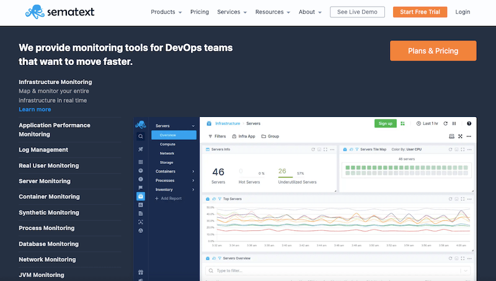This screenshot has height=281, width=496.
Task: Open the Services dropdown menu
Action: 232,12
